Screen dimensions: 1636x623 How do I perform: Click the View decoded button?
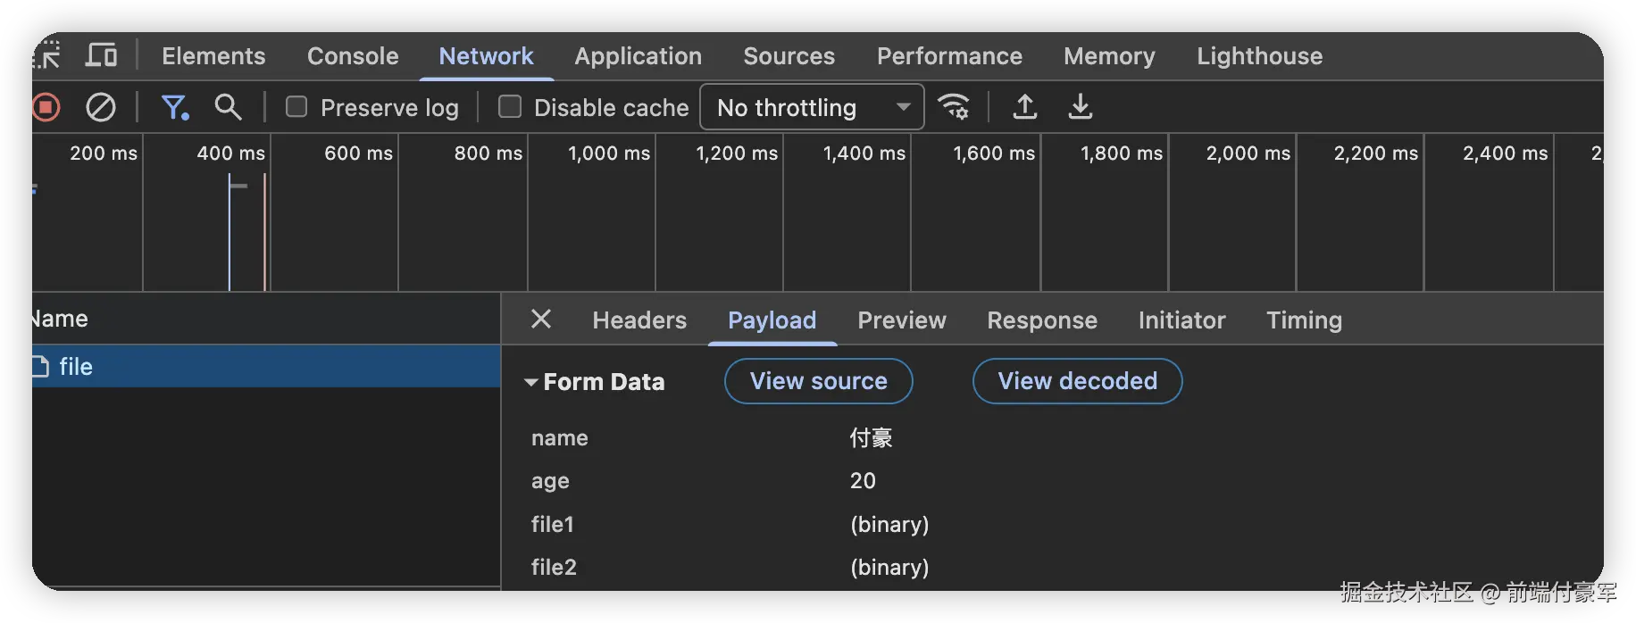[1077, 381]
